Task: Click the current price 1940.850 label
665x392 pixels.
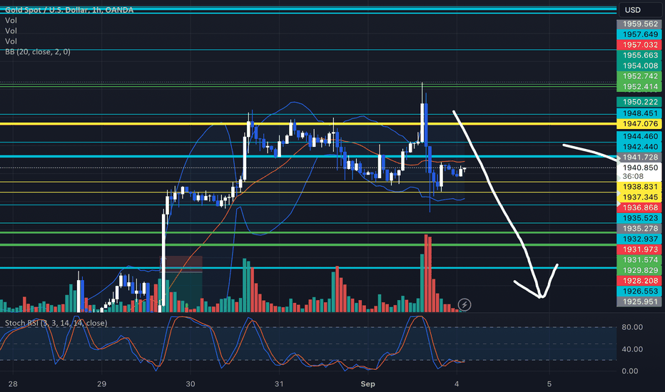Action: [640, 167]
